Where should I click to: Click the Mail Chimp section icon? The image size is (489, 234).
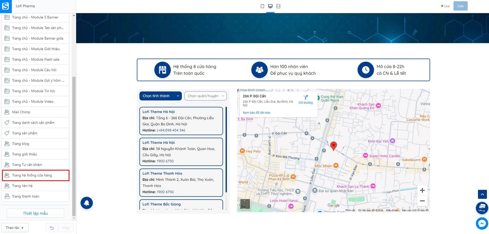tap(7, 112)
